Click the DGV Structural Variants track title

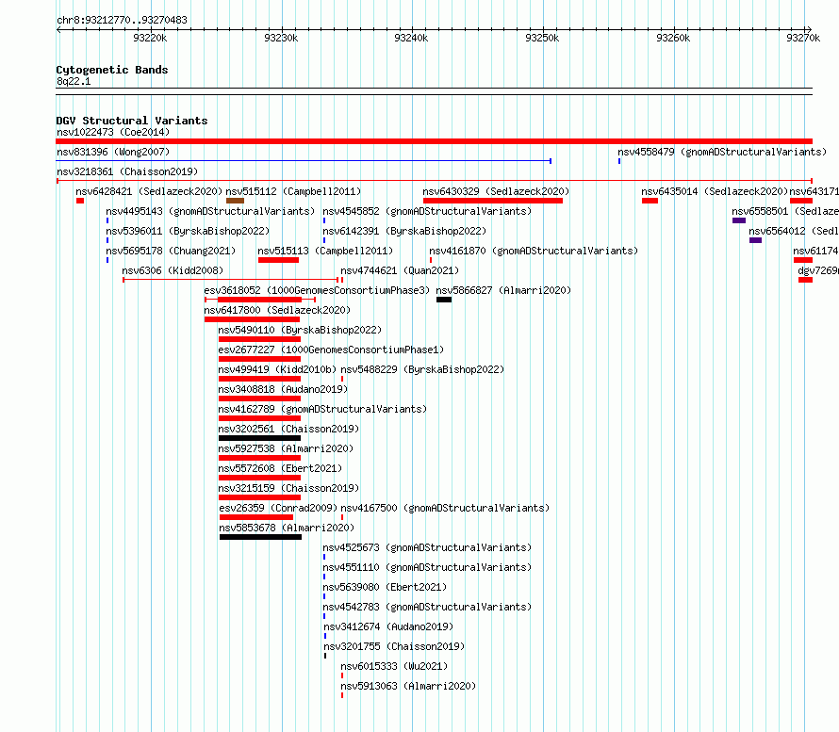click(x=132, y=121)
